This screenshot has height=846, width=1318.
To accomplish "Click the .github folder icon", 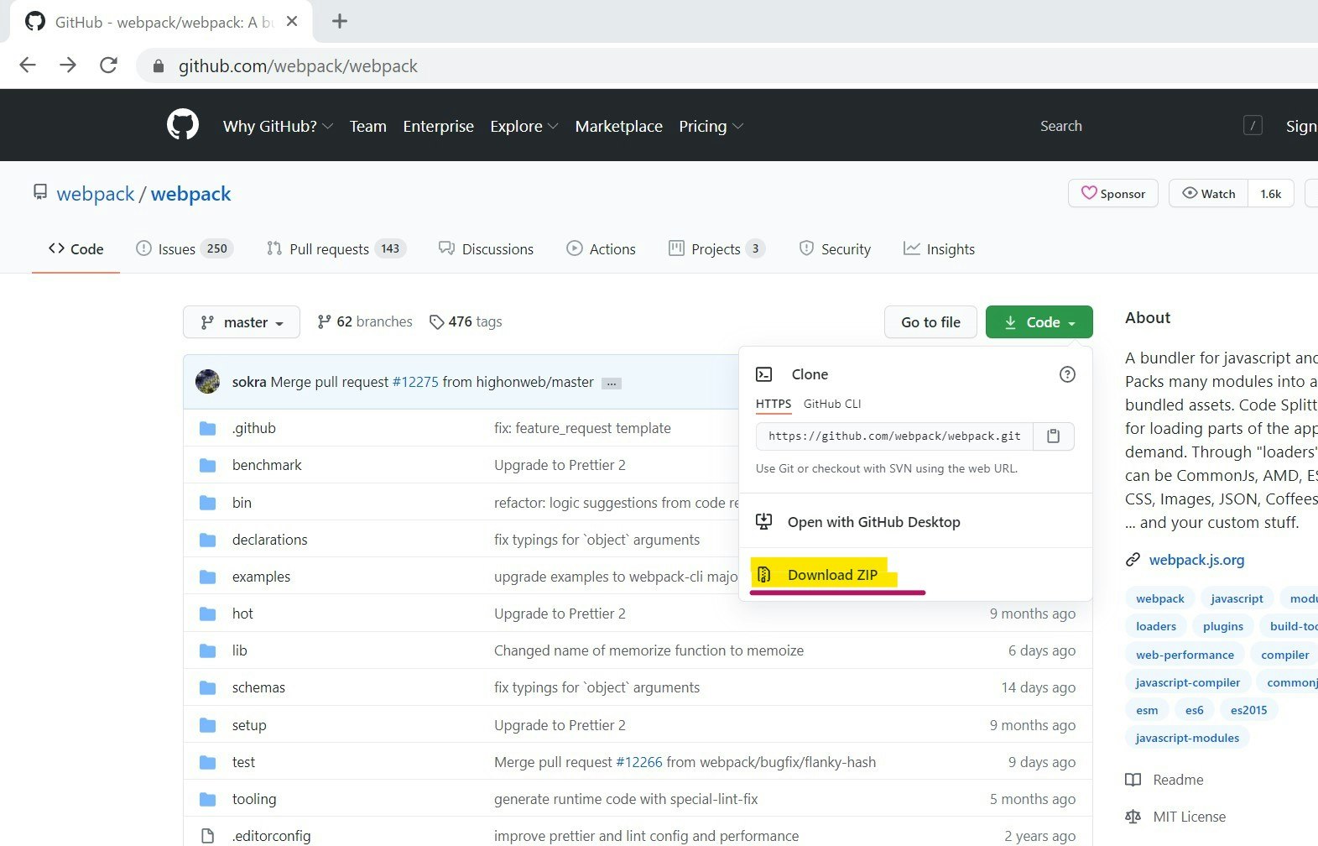I will coord(208,429).
